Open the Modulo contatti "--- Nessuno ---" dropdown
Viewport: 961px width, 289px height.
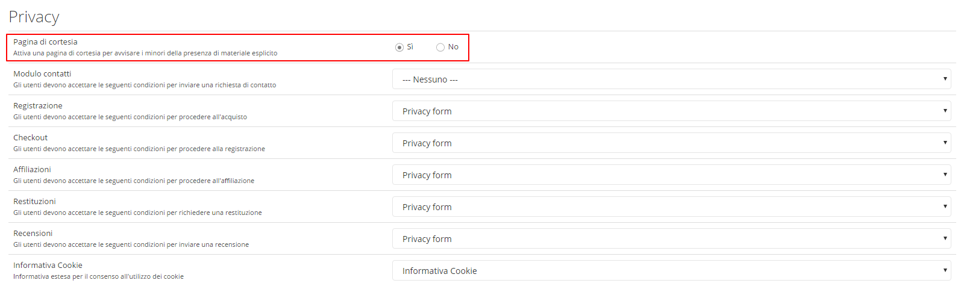(671, 79)
